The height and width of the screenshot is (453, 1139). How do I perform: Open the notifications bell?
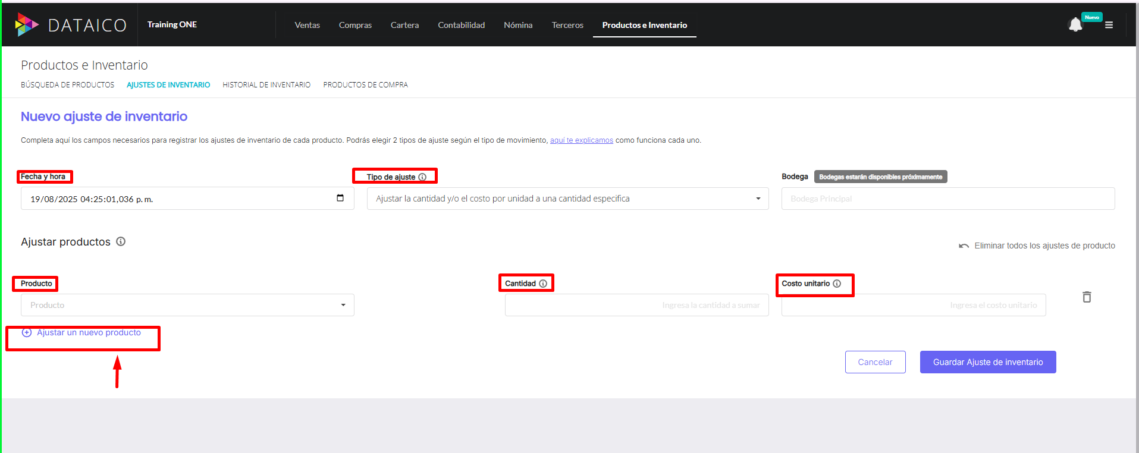(x=1075, y=25)
